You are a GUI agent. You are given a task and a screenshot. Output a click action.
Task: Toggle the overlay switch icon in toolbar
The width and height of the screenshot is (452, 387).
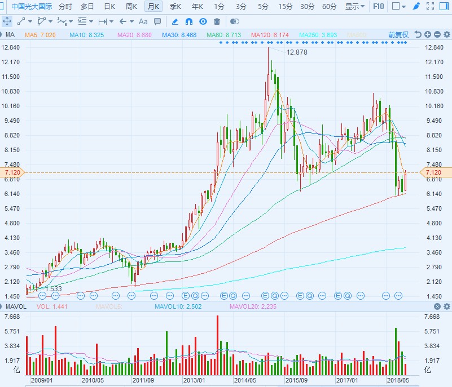pos(235,21)
